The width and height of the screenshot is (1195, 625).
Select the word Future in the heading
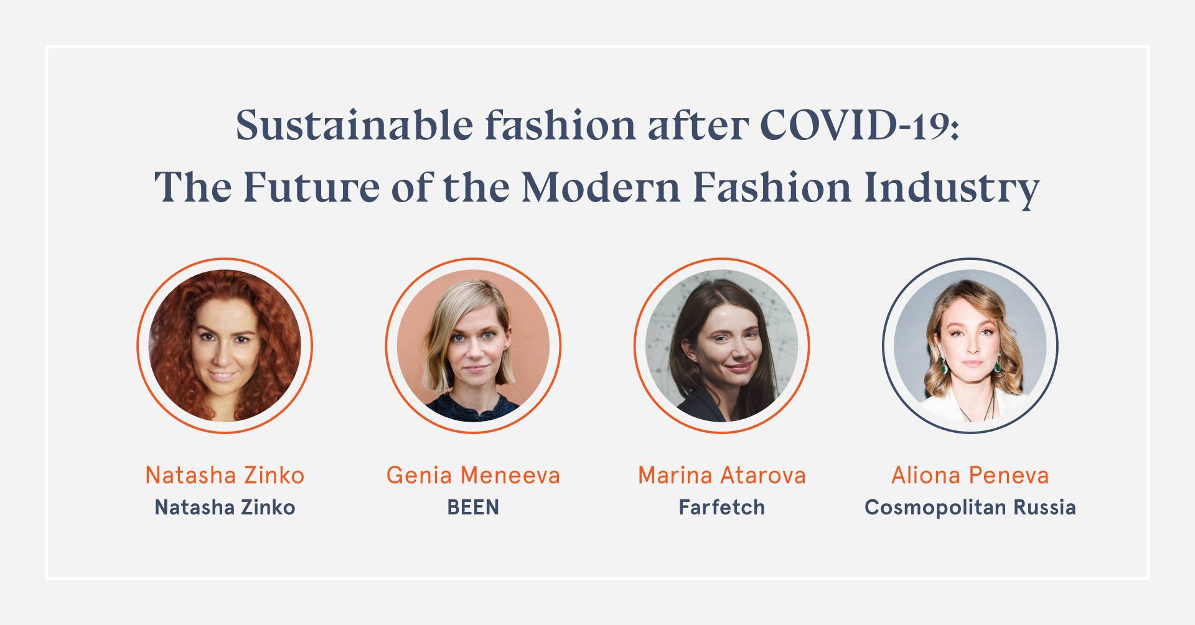coord(311,187)
